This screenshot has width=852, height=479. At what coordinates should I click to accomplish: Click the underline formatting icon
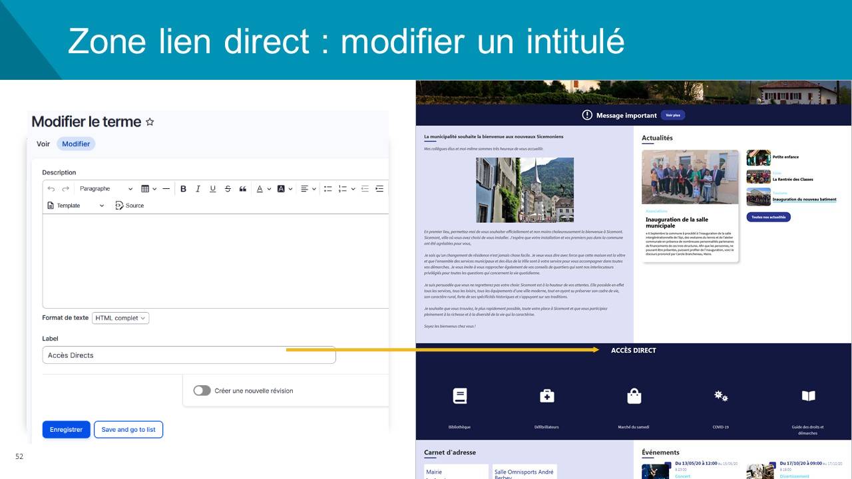coord(212,189)
